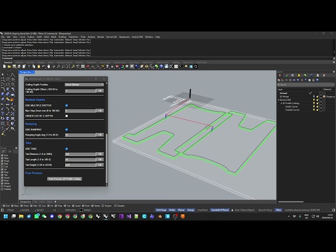This screenshot has width=336, height=252.
Task: Toggle the USE TABS checkbox
Action: (67, 149)
